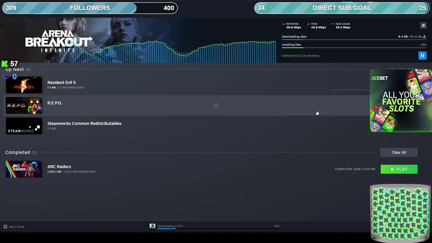Open the ARC Raiders game thumbnail
Image resolution: width=432 pixels, height=243 pixels.
tap(24, 169)
